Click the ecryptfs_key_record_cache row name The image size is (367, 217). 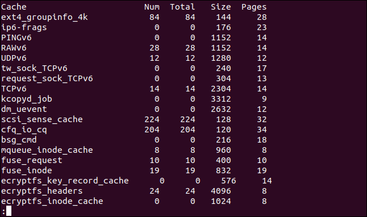pyautogui.click(x=65, y=181)
